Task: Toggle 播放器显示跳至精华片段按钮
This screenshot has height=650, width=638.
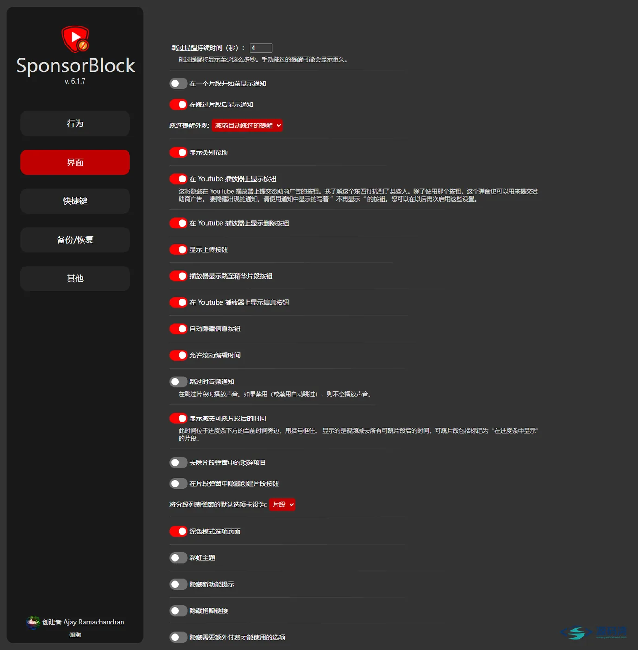Action: [x=178, y=276]
